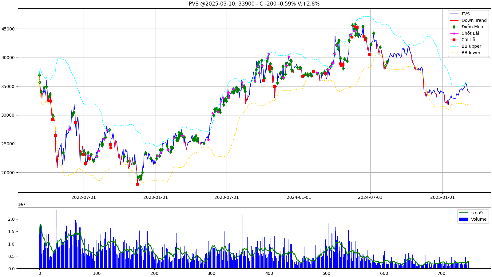492x277 pixels.
Task: Click the chart title PVS @2025-03-10
Action: pos(254,4)
